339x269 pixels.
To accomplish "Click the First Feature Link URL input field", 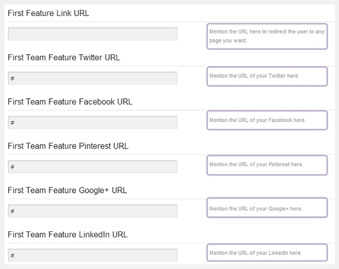I will click(92, 34).
